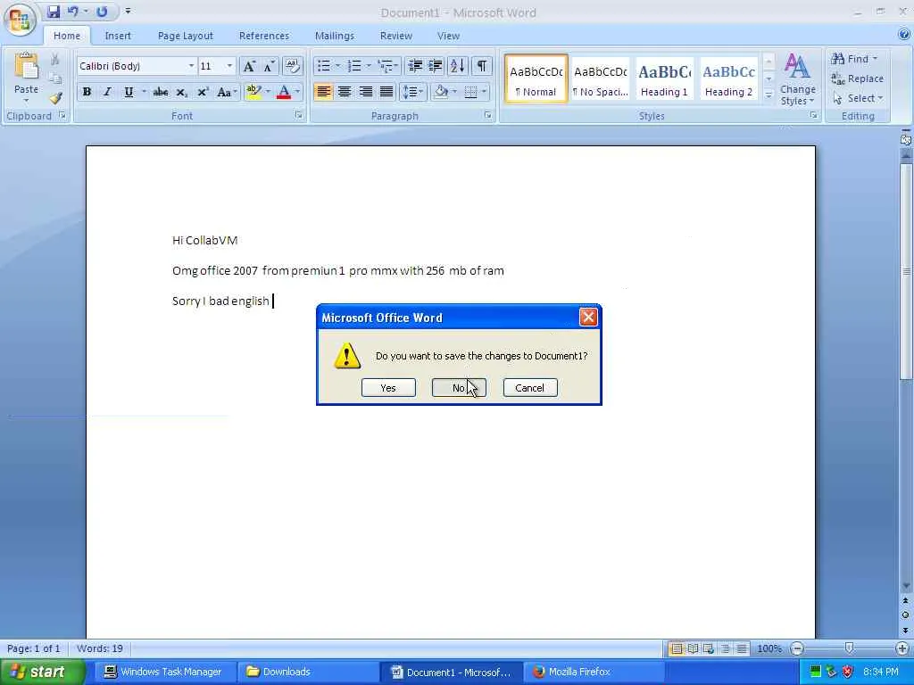The height and width of the screenshot is (685, 914).
Task: Open the References tab
Action: click(x=264, y=36)
